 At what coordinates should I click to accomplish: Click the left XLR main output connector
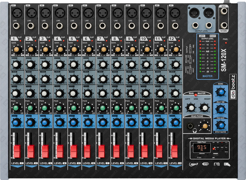[x=194, y=13]
